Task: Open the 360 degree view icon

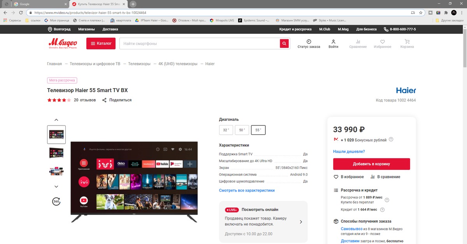Action: [x=56, y=201]
